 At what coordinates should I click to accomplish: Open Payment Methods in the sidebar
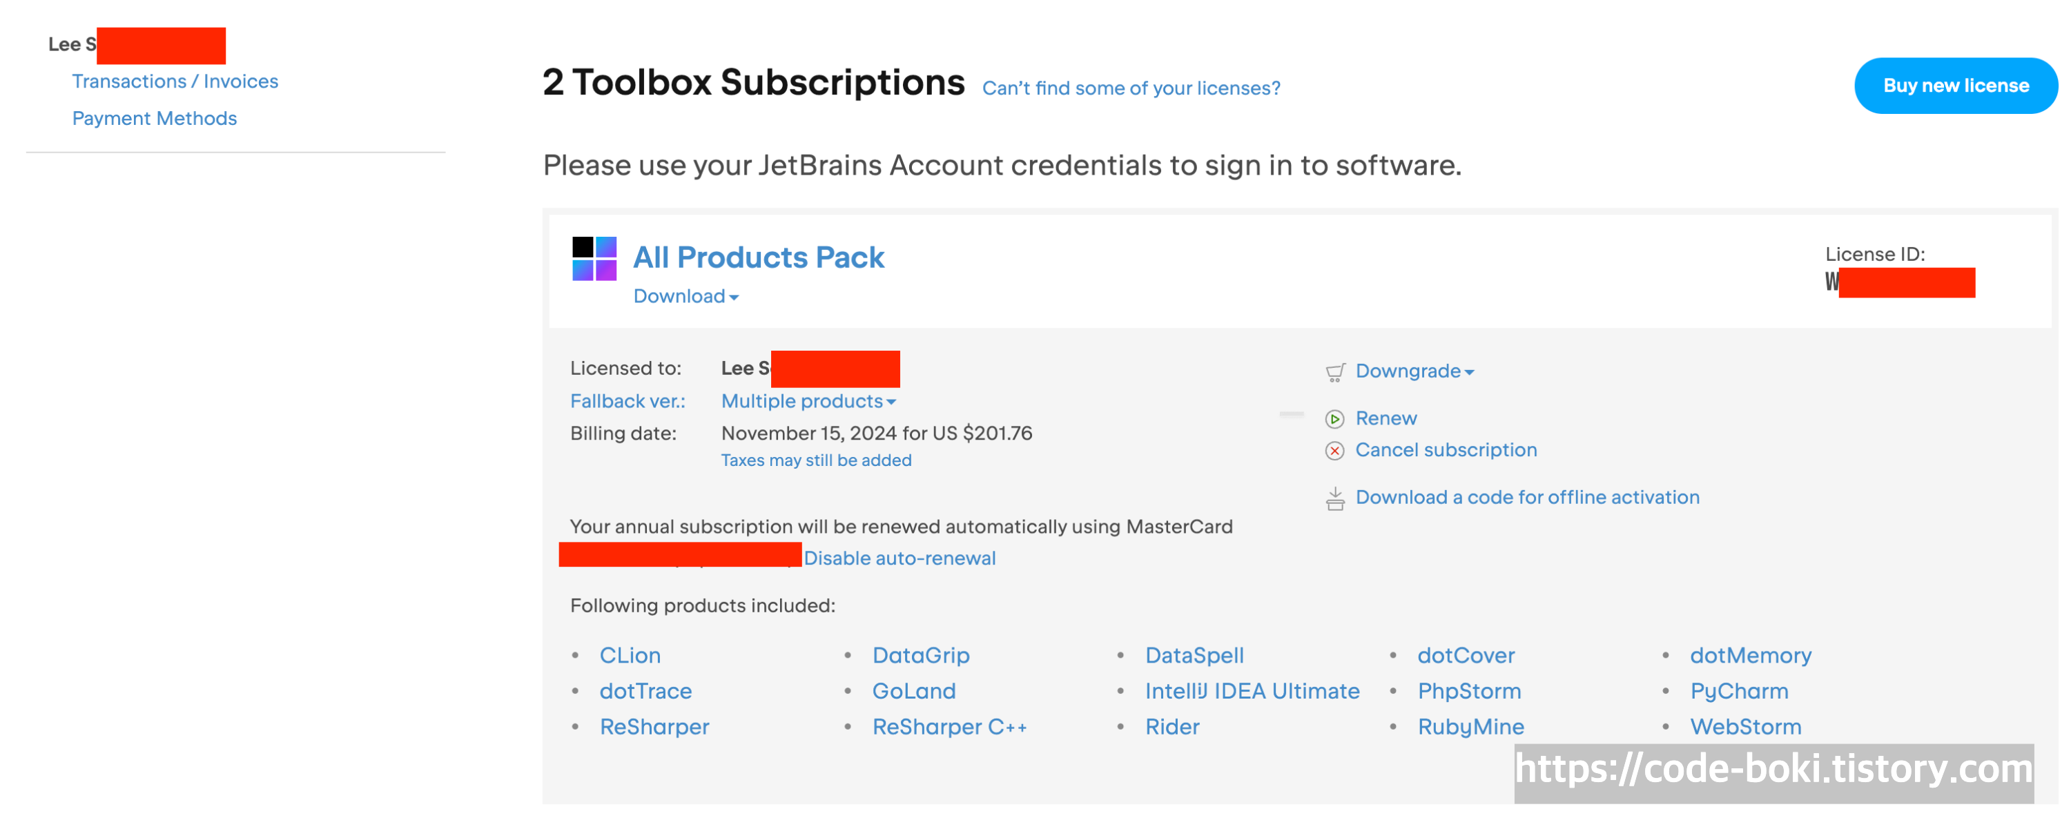(155, 118)
